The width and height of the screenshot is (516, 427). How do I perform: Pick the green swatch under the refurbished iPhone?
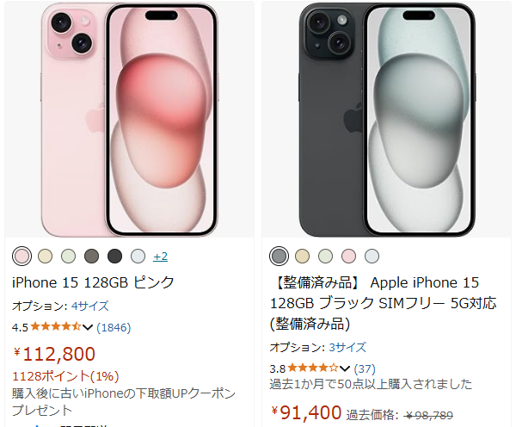[x=325, y=257]
